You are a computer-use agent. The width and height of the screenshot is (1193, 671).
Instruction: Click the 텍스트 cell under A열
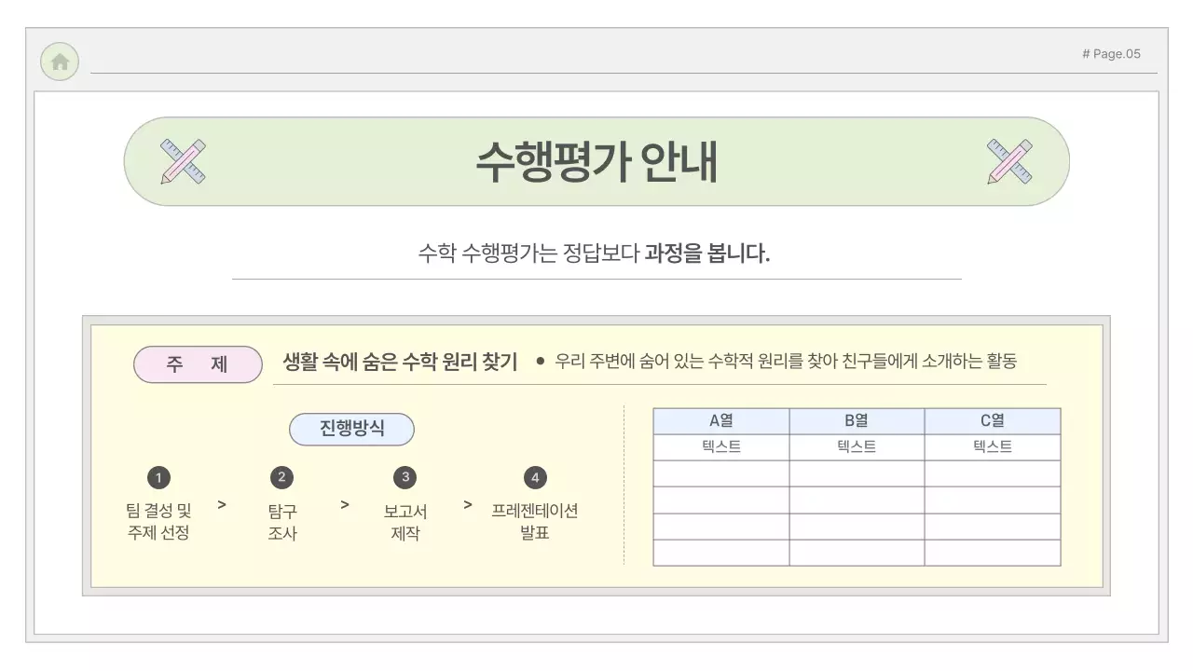[x=722, y=446]
